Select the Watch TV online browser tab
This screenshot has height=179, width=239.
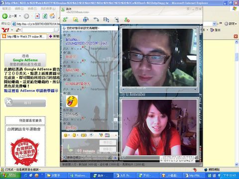click(x=24, y=36)
